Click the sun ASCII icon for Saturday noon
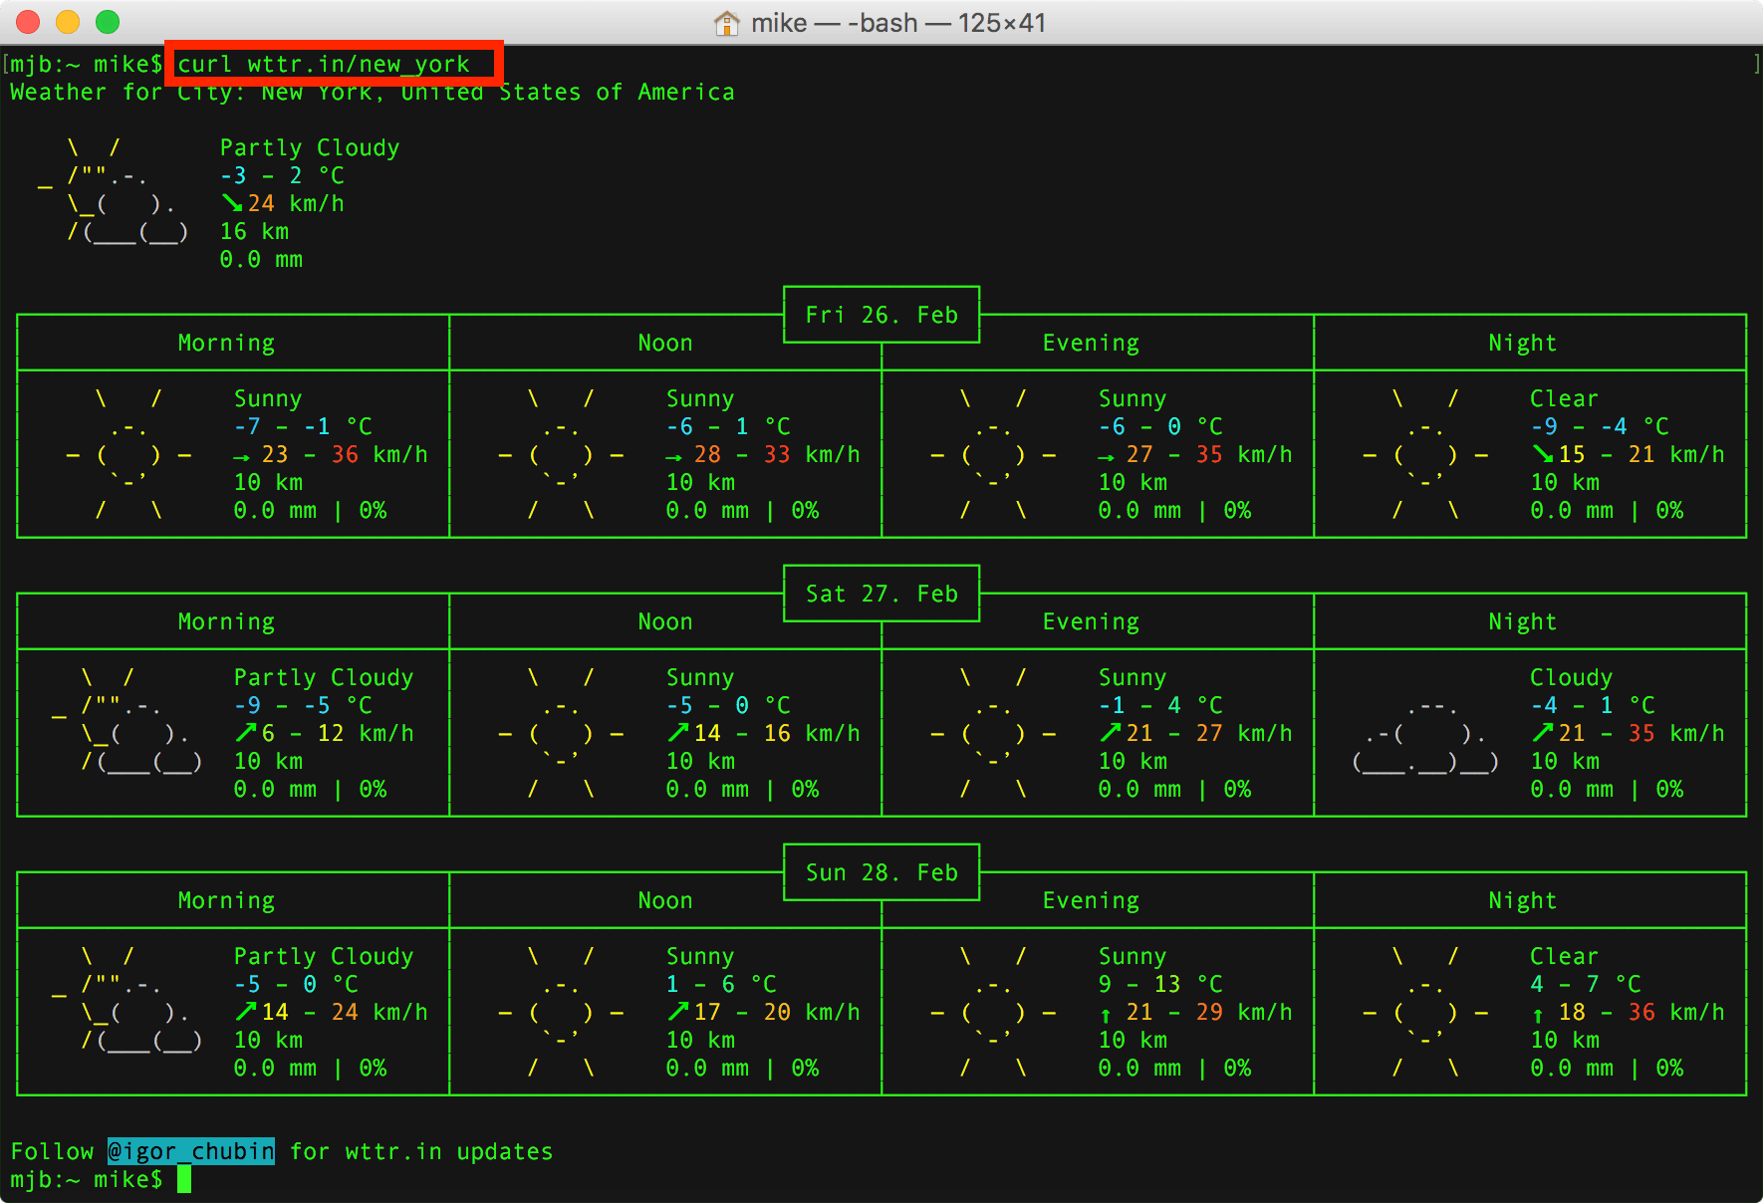The height and width of the screenshot is (1203, 1763). (x=561, y=734)
